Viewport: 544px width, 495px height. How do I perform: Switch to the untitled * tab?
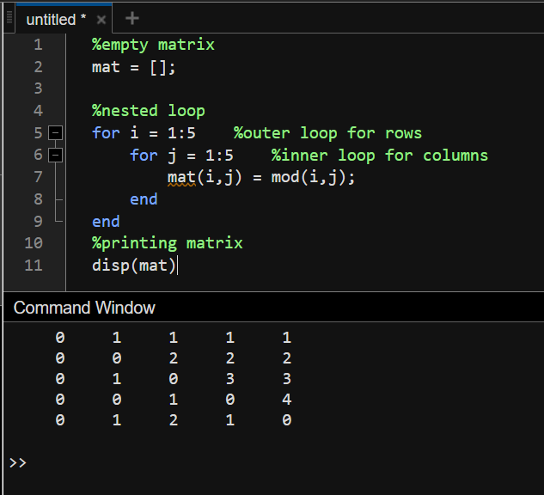[x=56, y=19]
